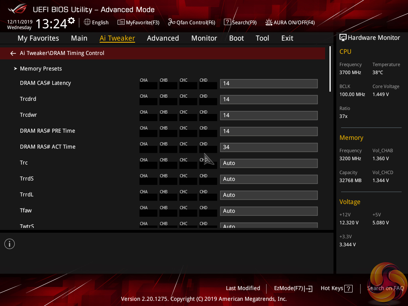The height and width of the screenshot is (306, 408).
Task: Open the Advanced tab
Action: tap(163, 38)
